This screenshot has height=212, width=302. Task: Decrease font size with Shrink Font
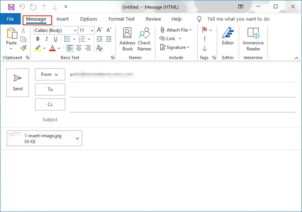109,30
